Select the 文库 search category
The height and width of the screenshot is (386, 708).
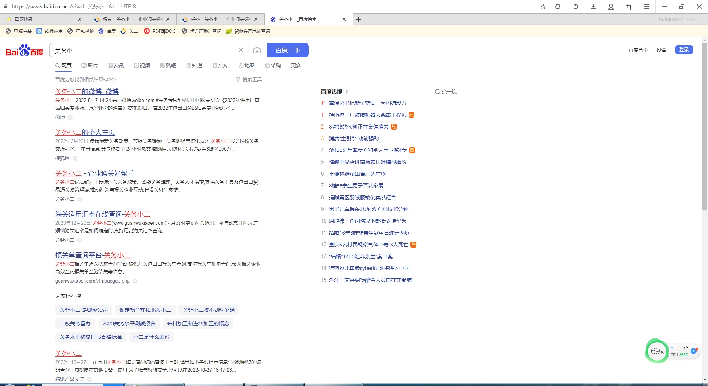click(x=221, y=66)
